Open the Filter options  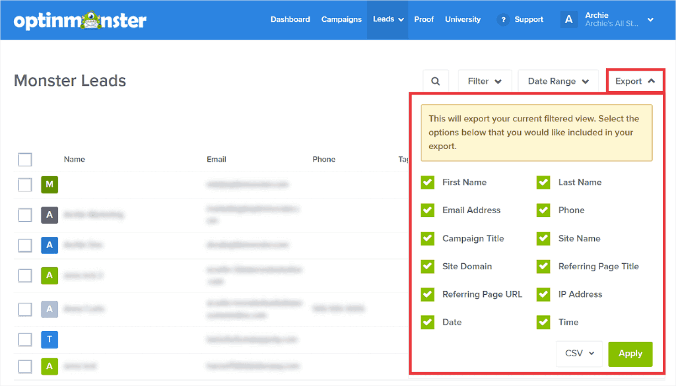(x=485, y=81)
